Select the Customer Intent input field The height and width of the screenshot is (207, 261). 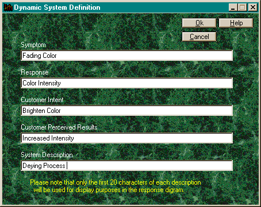126,111
